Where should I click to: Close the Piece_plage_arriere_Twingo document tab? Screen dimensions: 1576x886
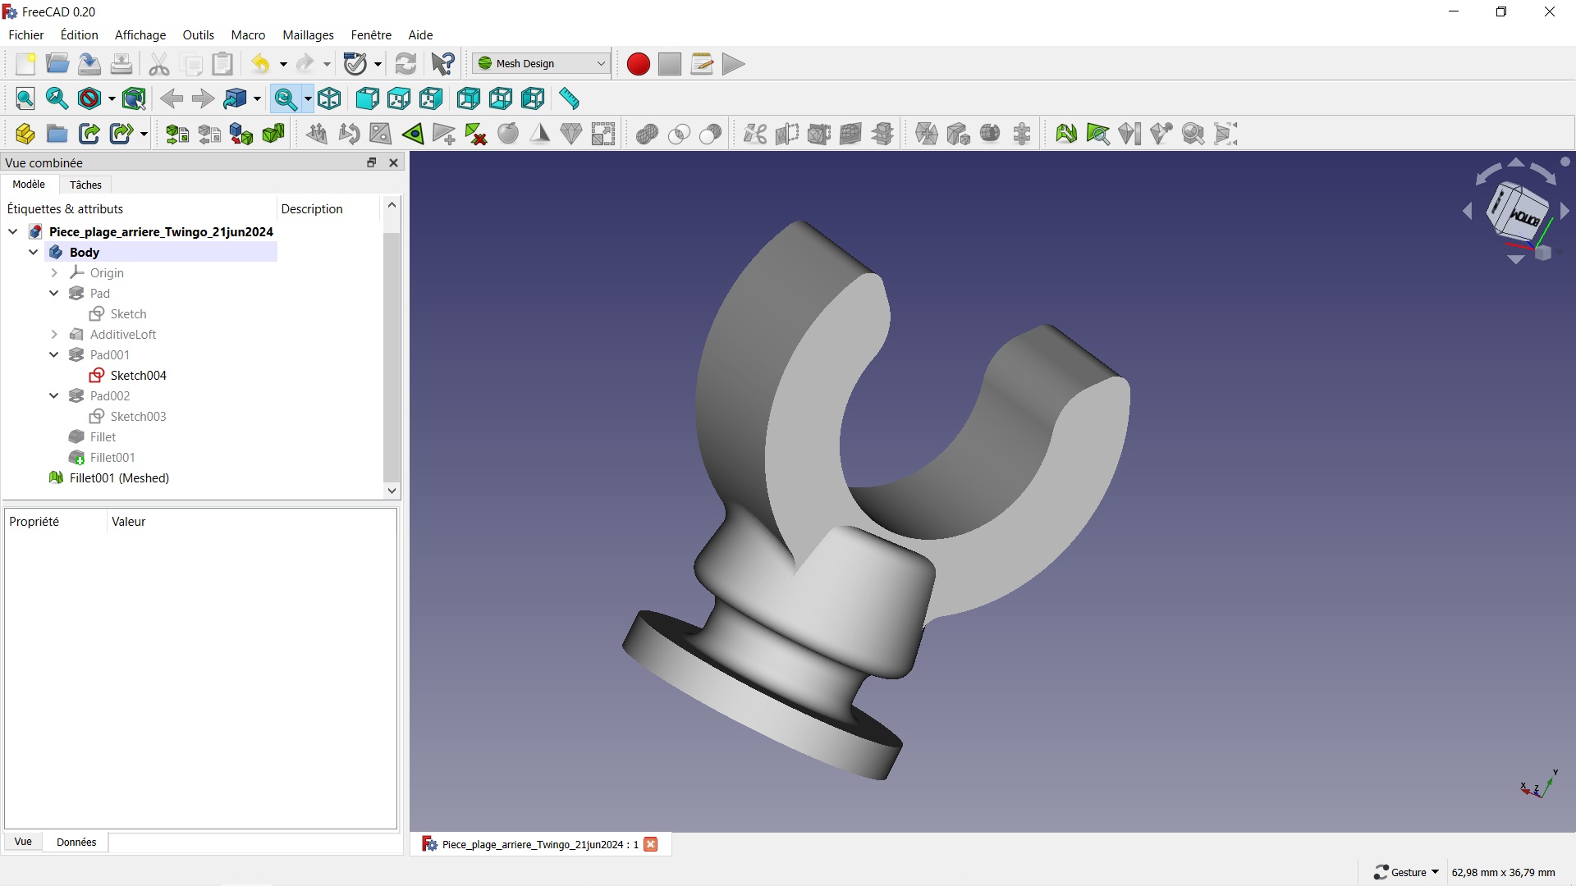click(x=651, y=844)
